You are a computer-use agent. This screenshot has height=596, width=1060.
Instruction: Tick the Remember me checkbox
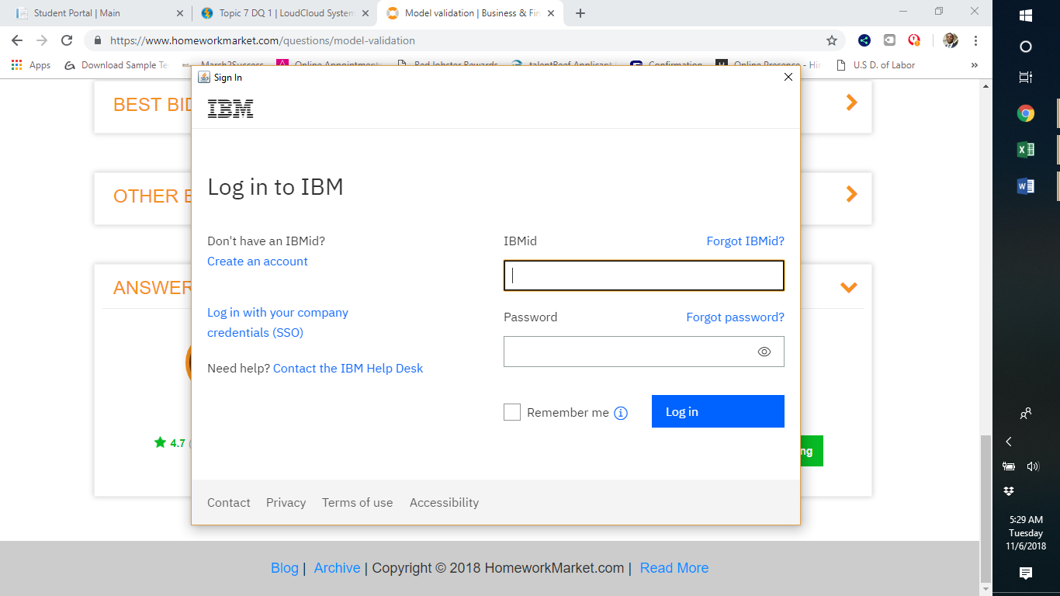pyautogui.click(x=512, y=412)
